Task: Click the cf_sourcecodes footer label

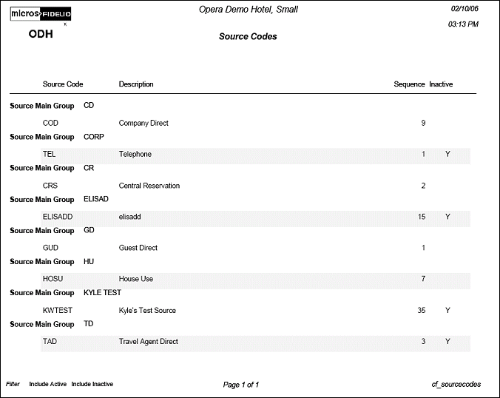Action: 456,385
